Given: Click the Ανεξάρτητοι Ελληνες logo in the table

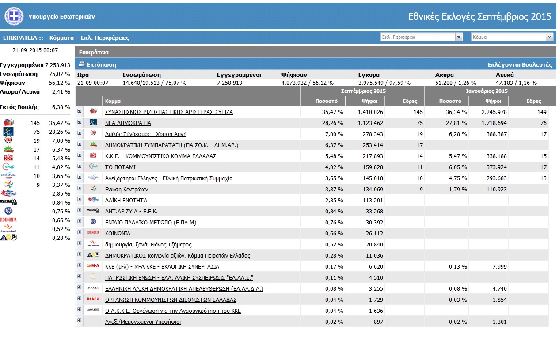Looking at the screenshot, I should 93,178.
